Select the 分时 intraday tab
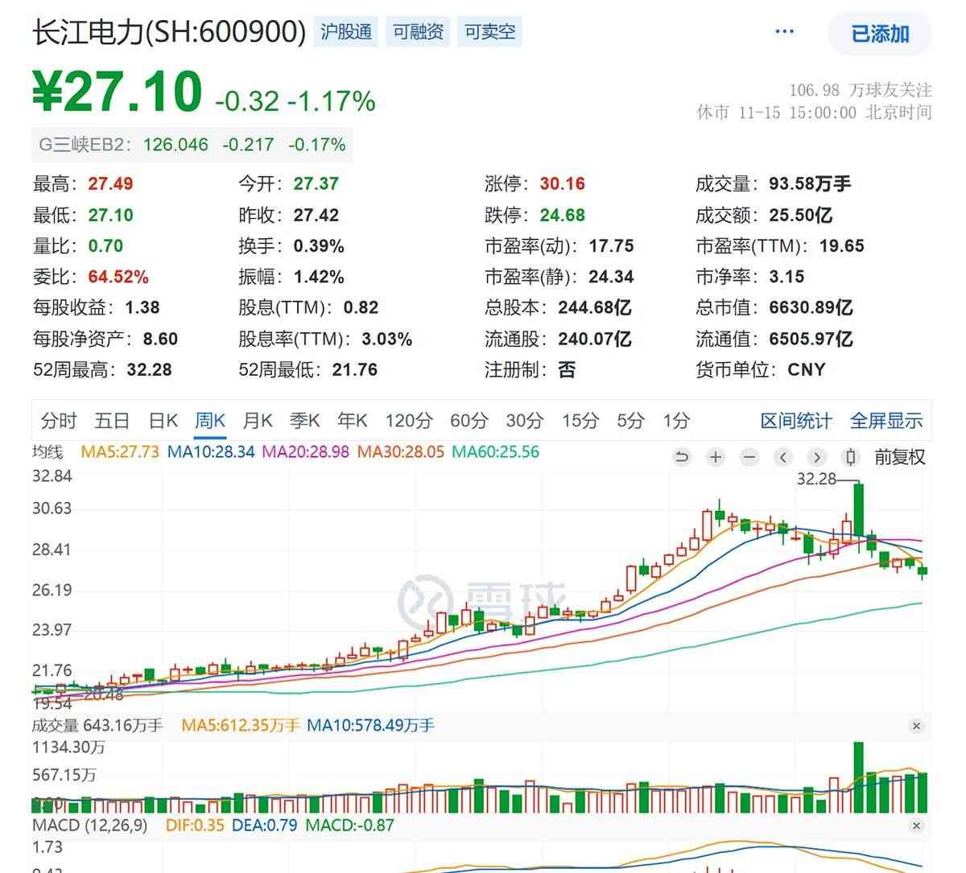The height and width of the screenshot is (873, 966). click(59, 421)
